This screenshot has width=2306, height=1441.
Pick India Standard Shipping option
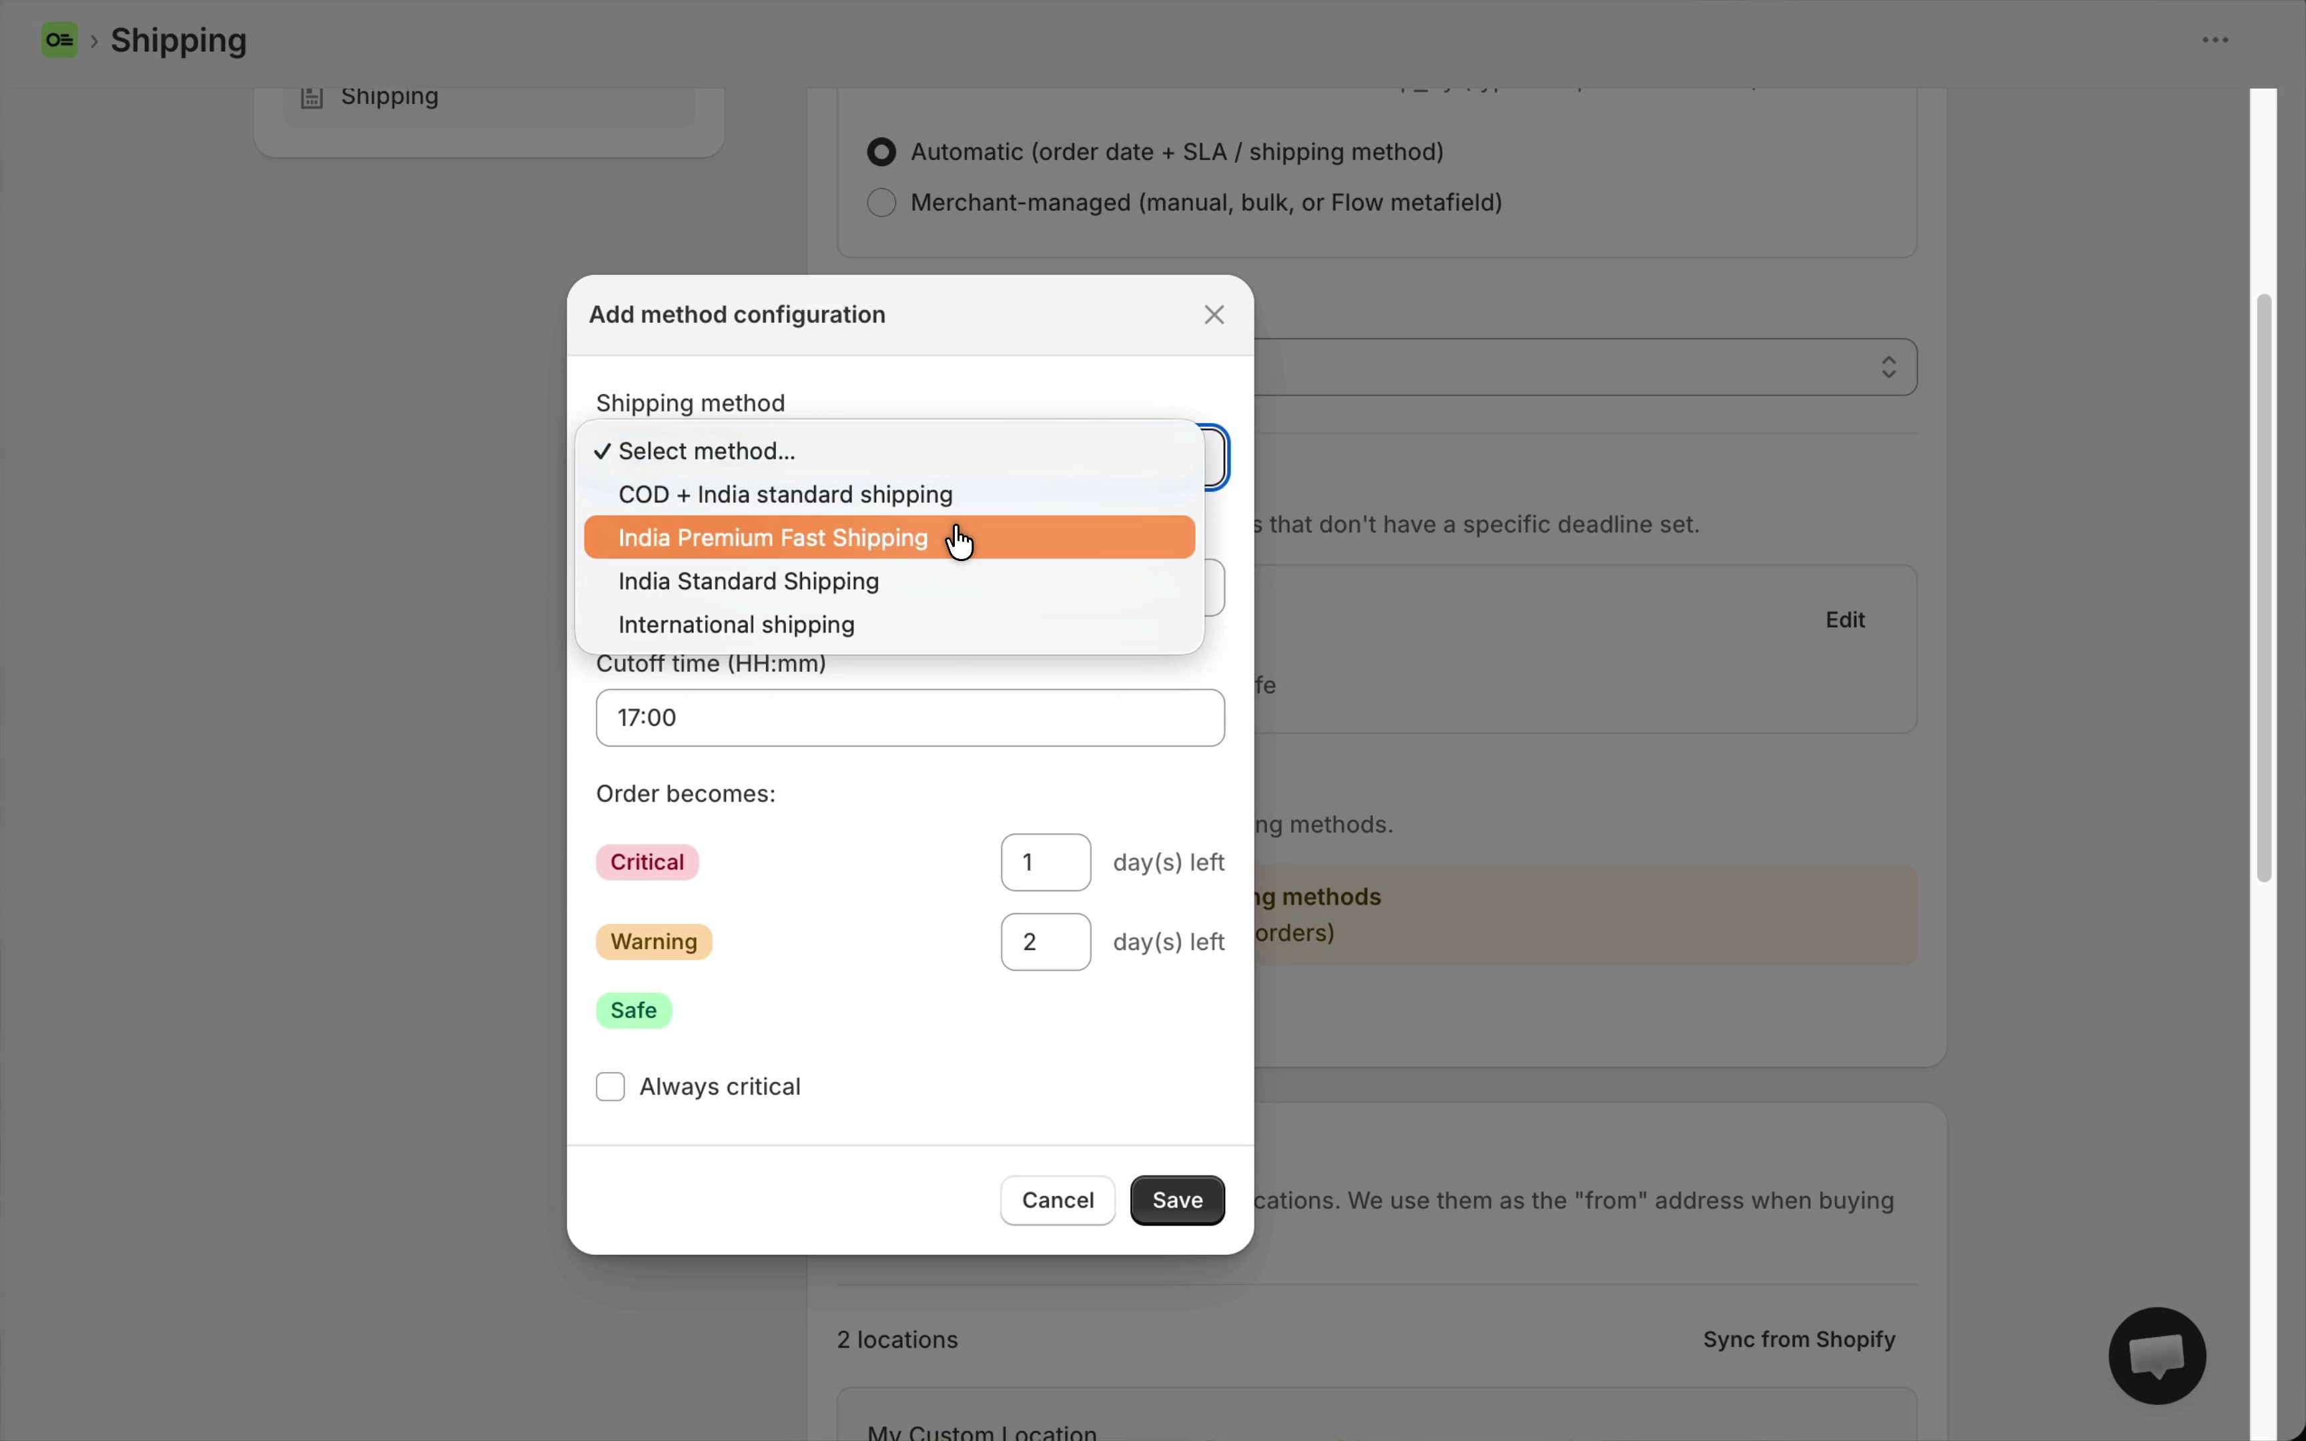point(889,581)
